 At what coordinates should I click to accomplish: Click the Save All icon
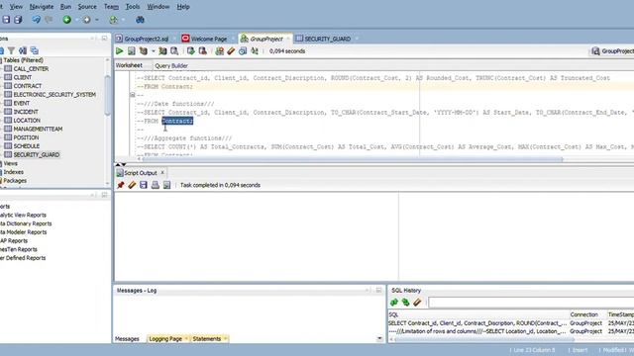18,20
